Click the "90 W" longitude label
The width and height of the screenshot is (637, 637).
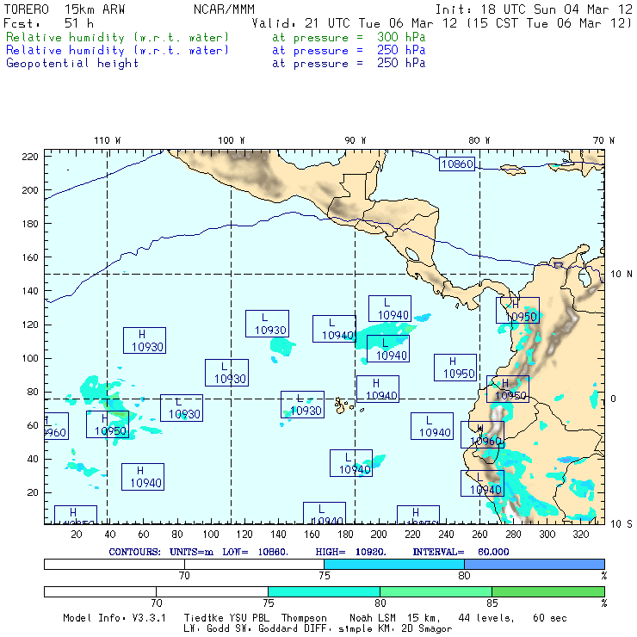[355, 140]
